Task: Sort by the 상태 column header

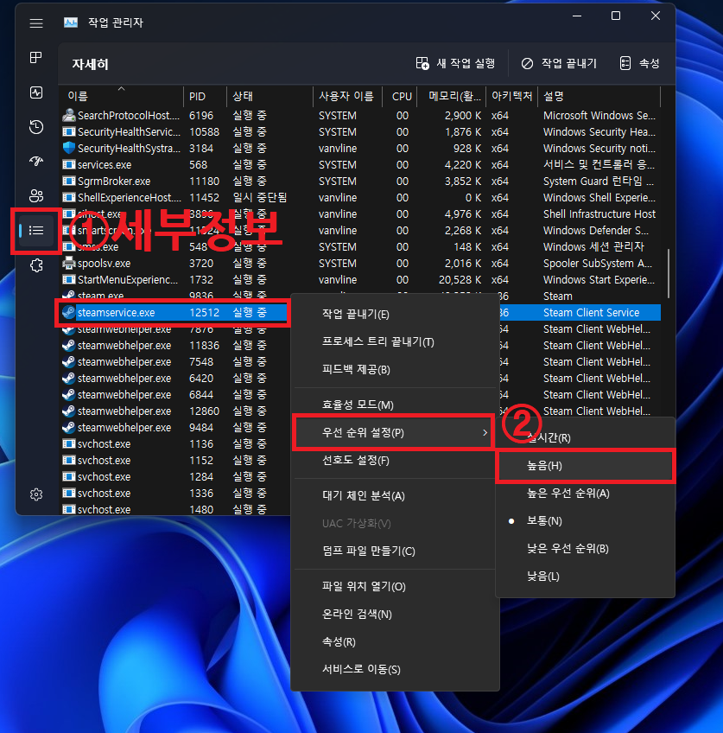Action: pyautogui.click(x=270, y=96)
